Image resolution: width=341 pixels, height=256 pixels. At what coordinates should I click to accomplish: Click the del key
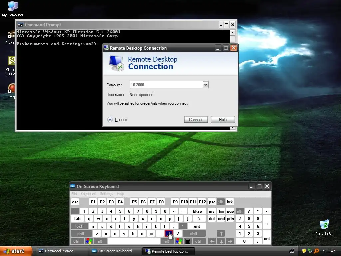pyautogui.click(x=212, y=219)
